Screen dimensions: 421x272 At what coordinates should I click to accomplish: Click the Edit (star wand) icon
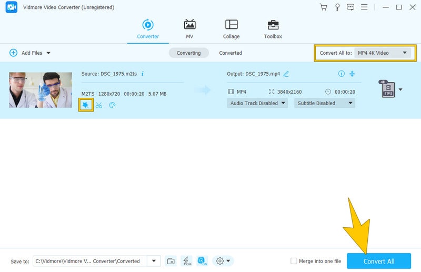(85, 105)
